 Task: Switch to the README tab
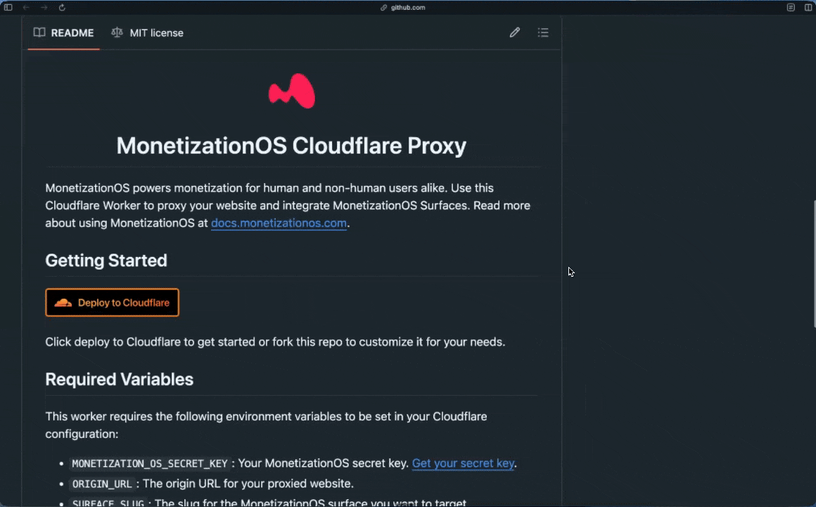click(x=63, y=33)
